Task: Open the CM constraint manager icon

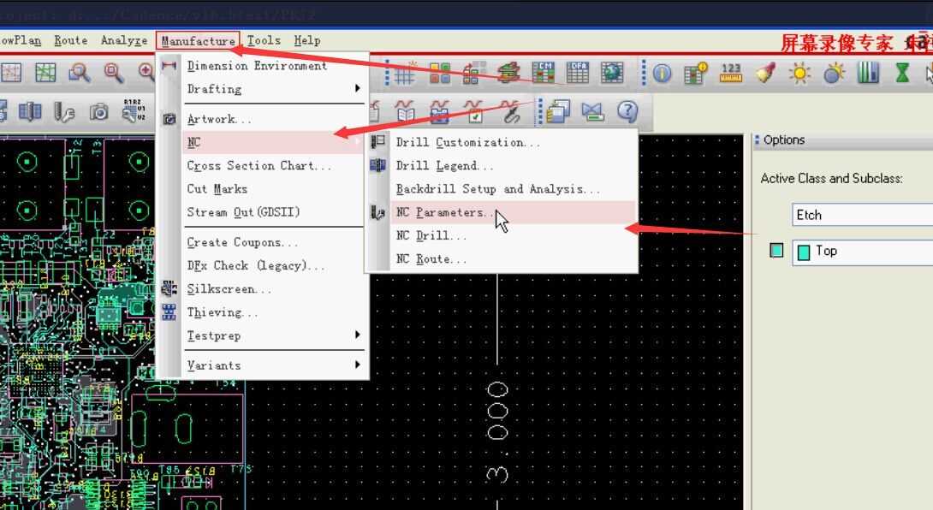Action: pyautogui.click(x=544, y=74)
